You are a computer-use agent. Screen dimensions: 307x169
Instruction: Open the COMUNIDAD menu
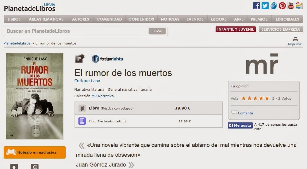click(109, 19)
